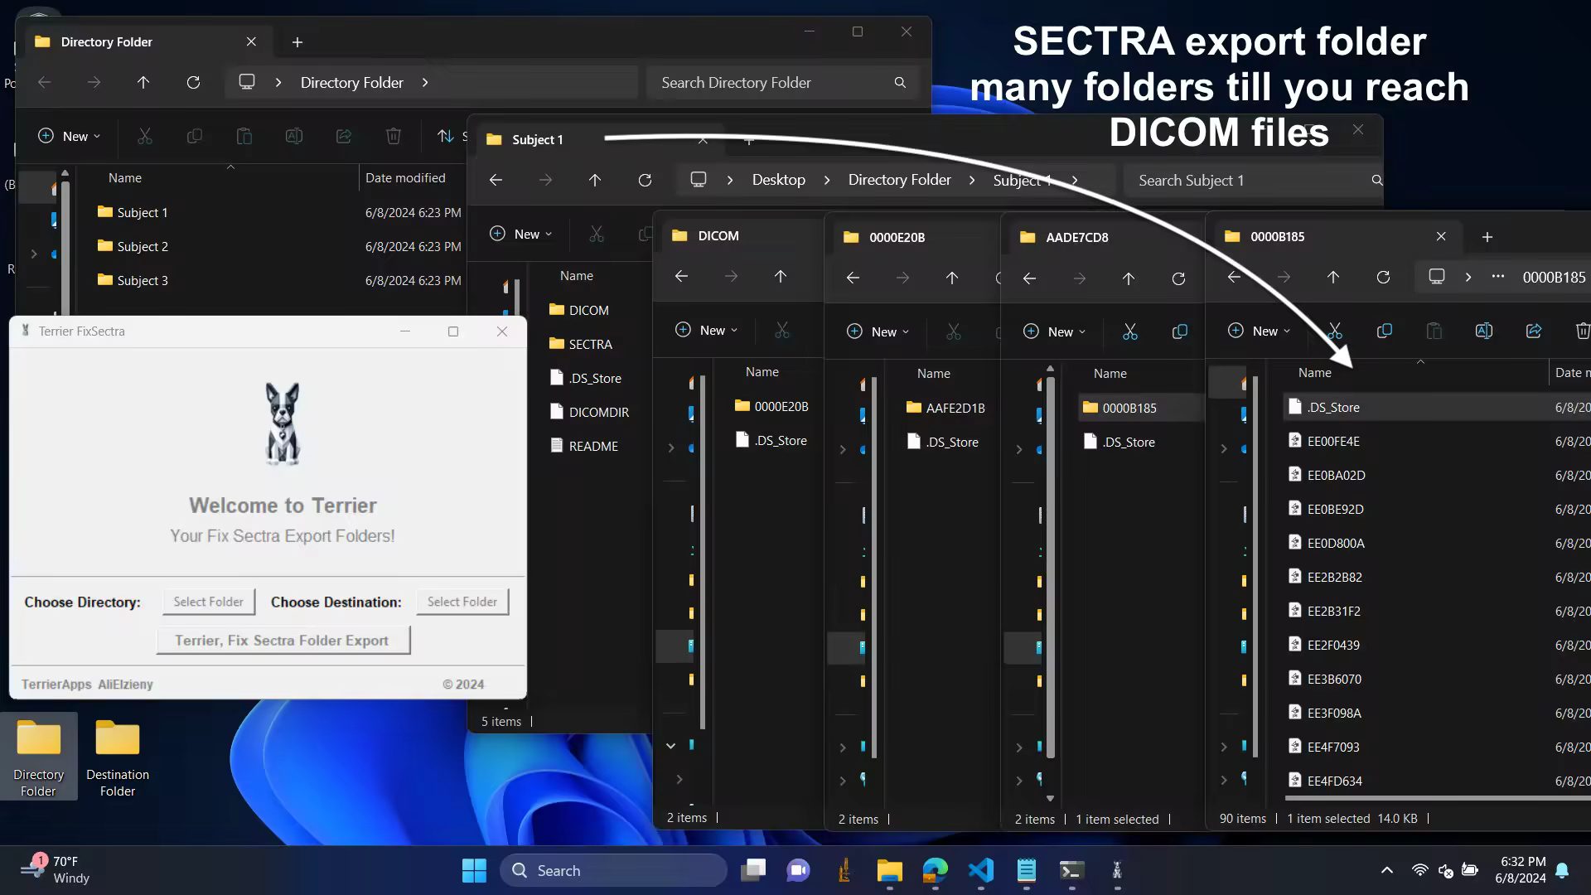Image resolution: width=1591 pixels, height=895 pixels.
Task: Expand the See more breadcrumb in 0000B185 address bar
Action: coord(1497,277)
